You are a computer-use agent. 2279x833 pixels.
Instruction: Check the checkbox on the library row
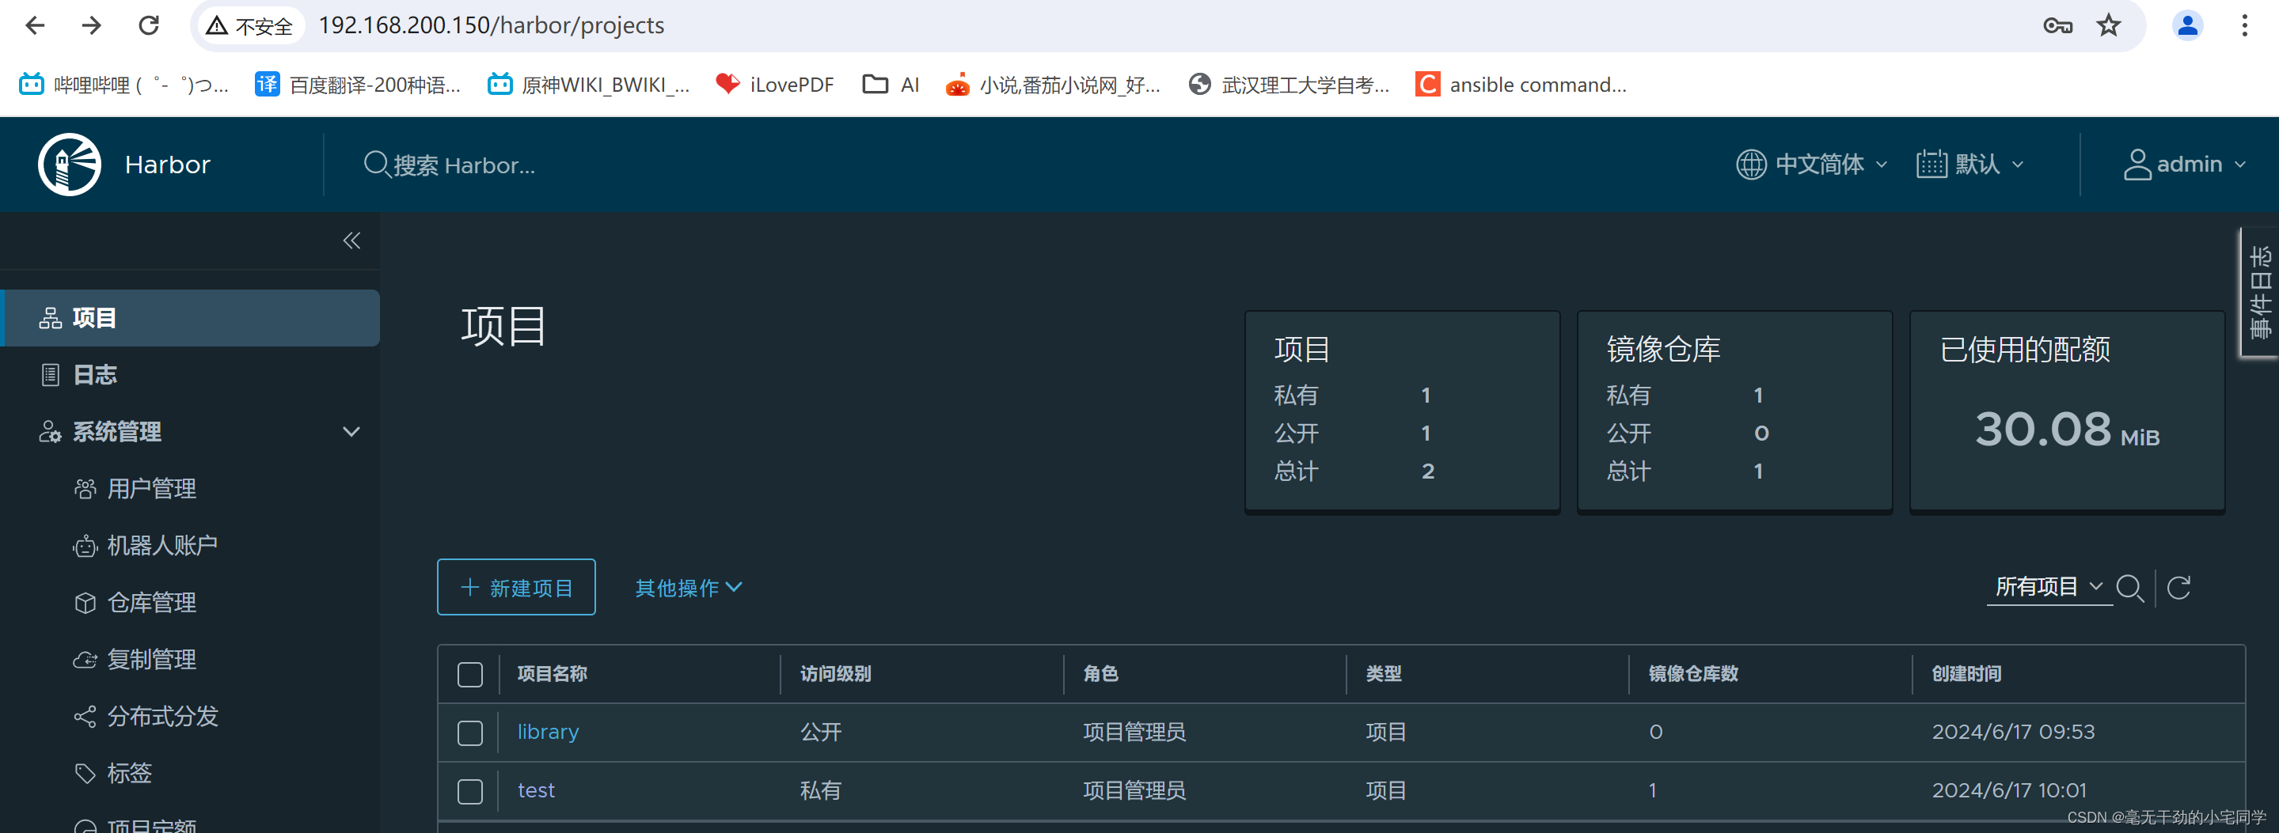point(469,733)
